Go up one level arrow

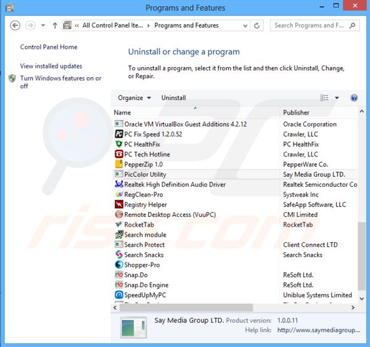55,25
